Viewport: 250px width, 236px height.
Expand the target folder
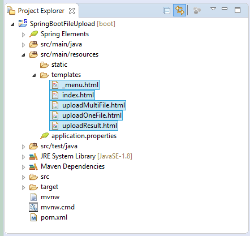click(23, 187)
